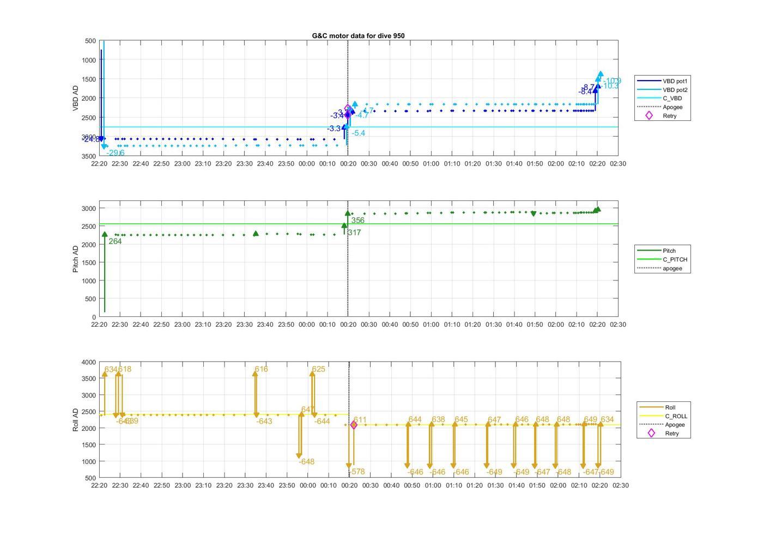Select the VBD pot1 legend entry
Image resolution: width=763 pixels, height=537 pixels.
pyautogui.click(x=663, y=81)
